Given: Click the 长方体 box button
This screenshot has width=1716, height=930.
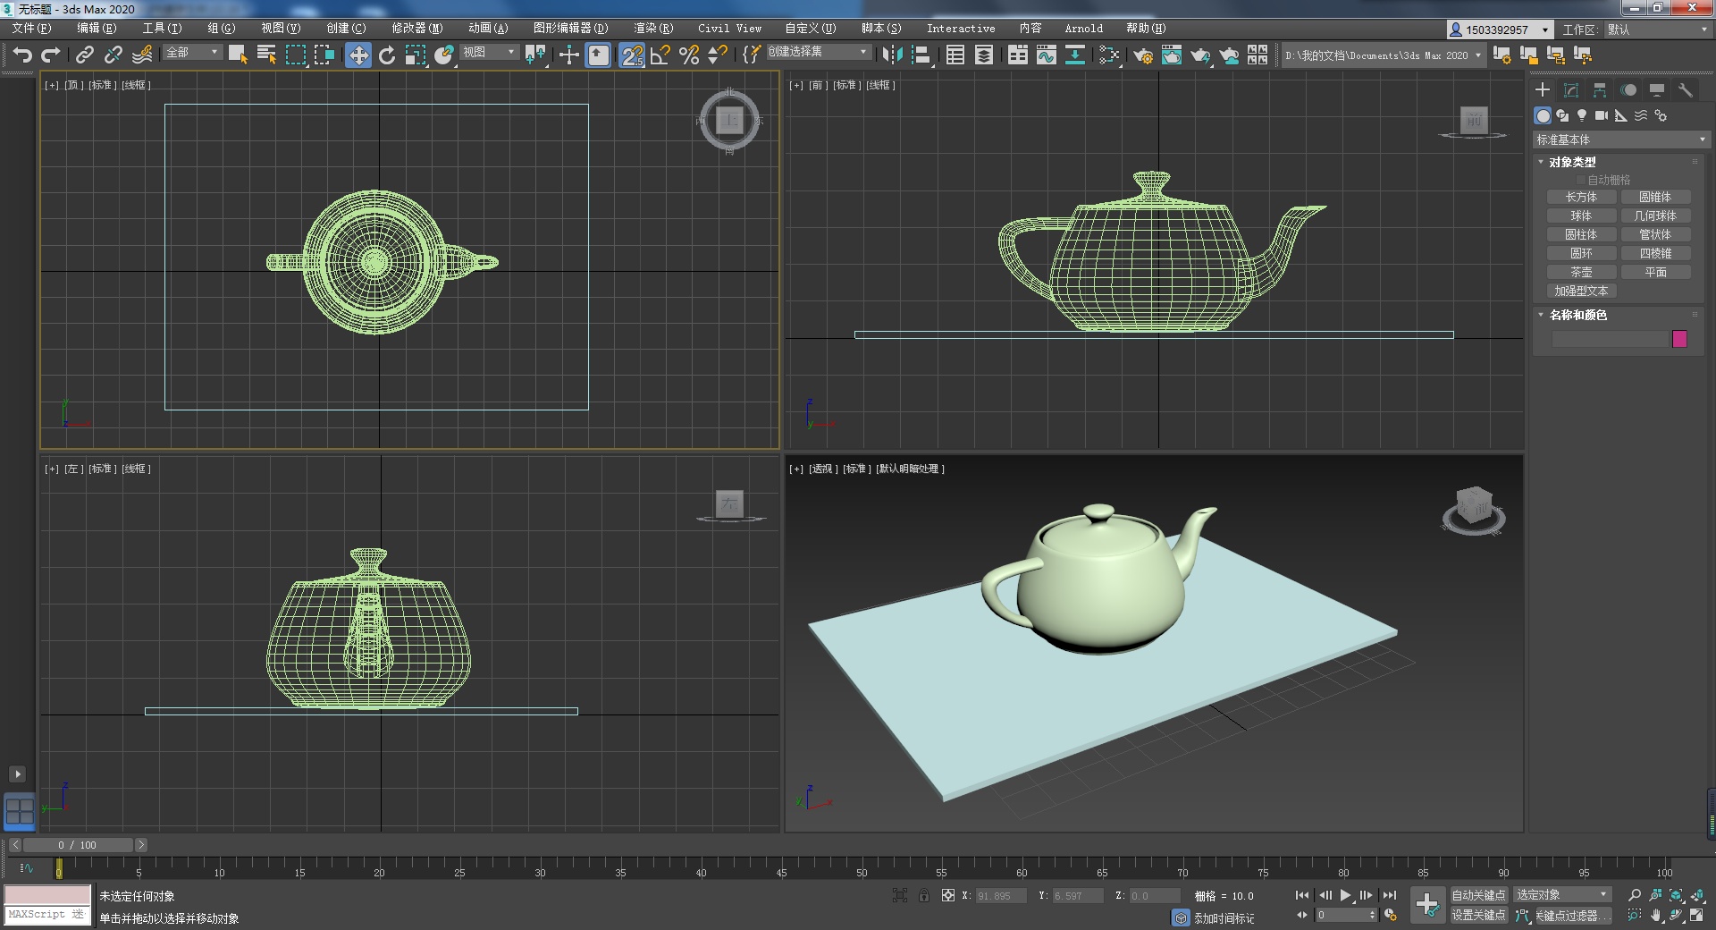Looking at the screenshot, I should click(1581, 197).
